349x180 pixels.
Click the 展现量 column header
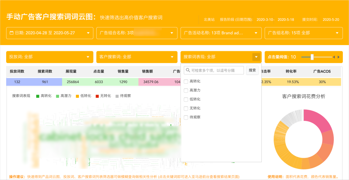(x=71, y=71)
